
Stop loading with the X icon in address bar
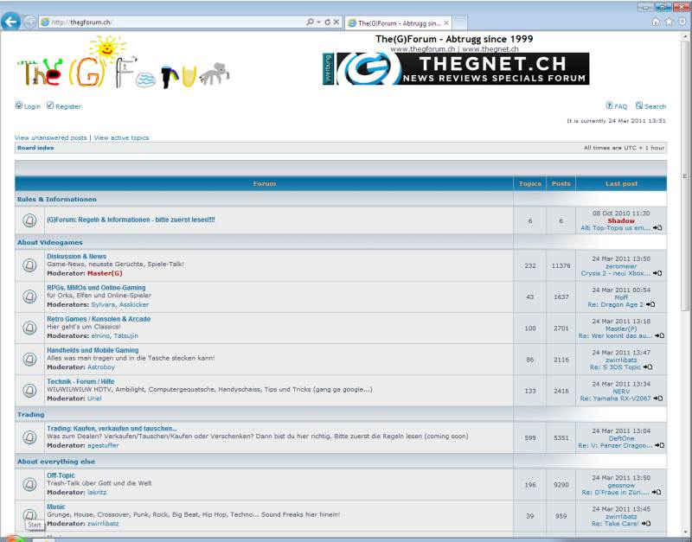coord(336,22)
